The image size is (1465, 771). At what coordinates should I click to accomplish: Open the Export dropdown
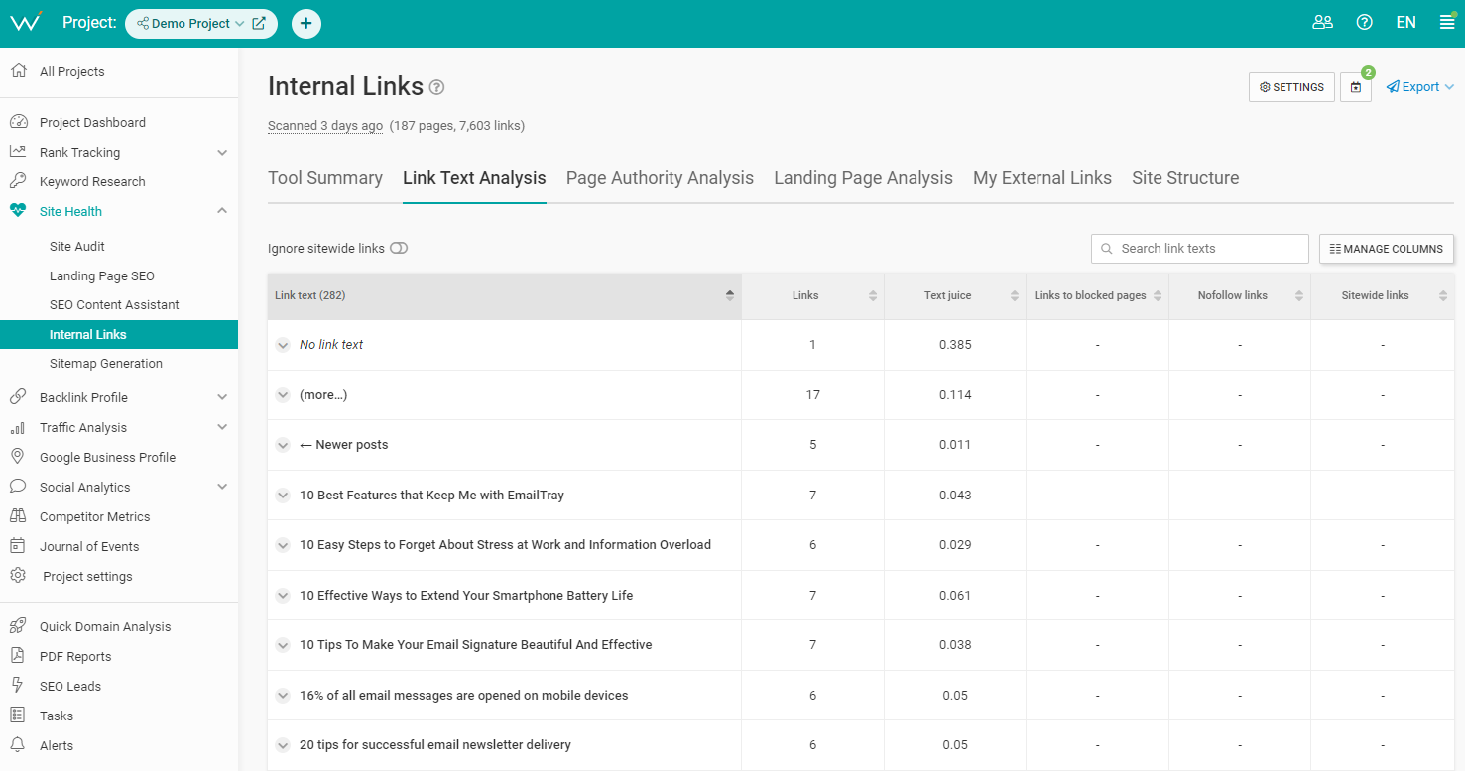(x=1420, y=87)
